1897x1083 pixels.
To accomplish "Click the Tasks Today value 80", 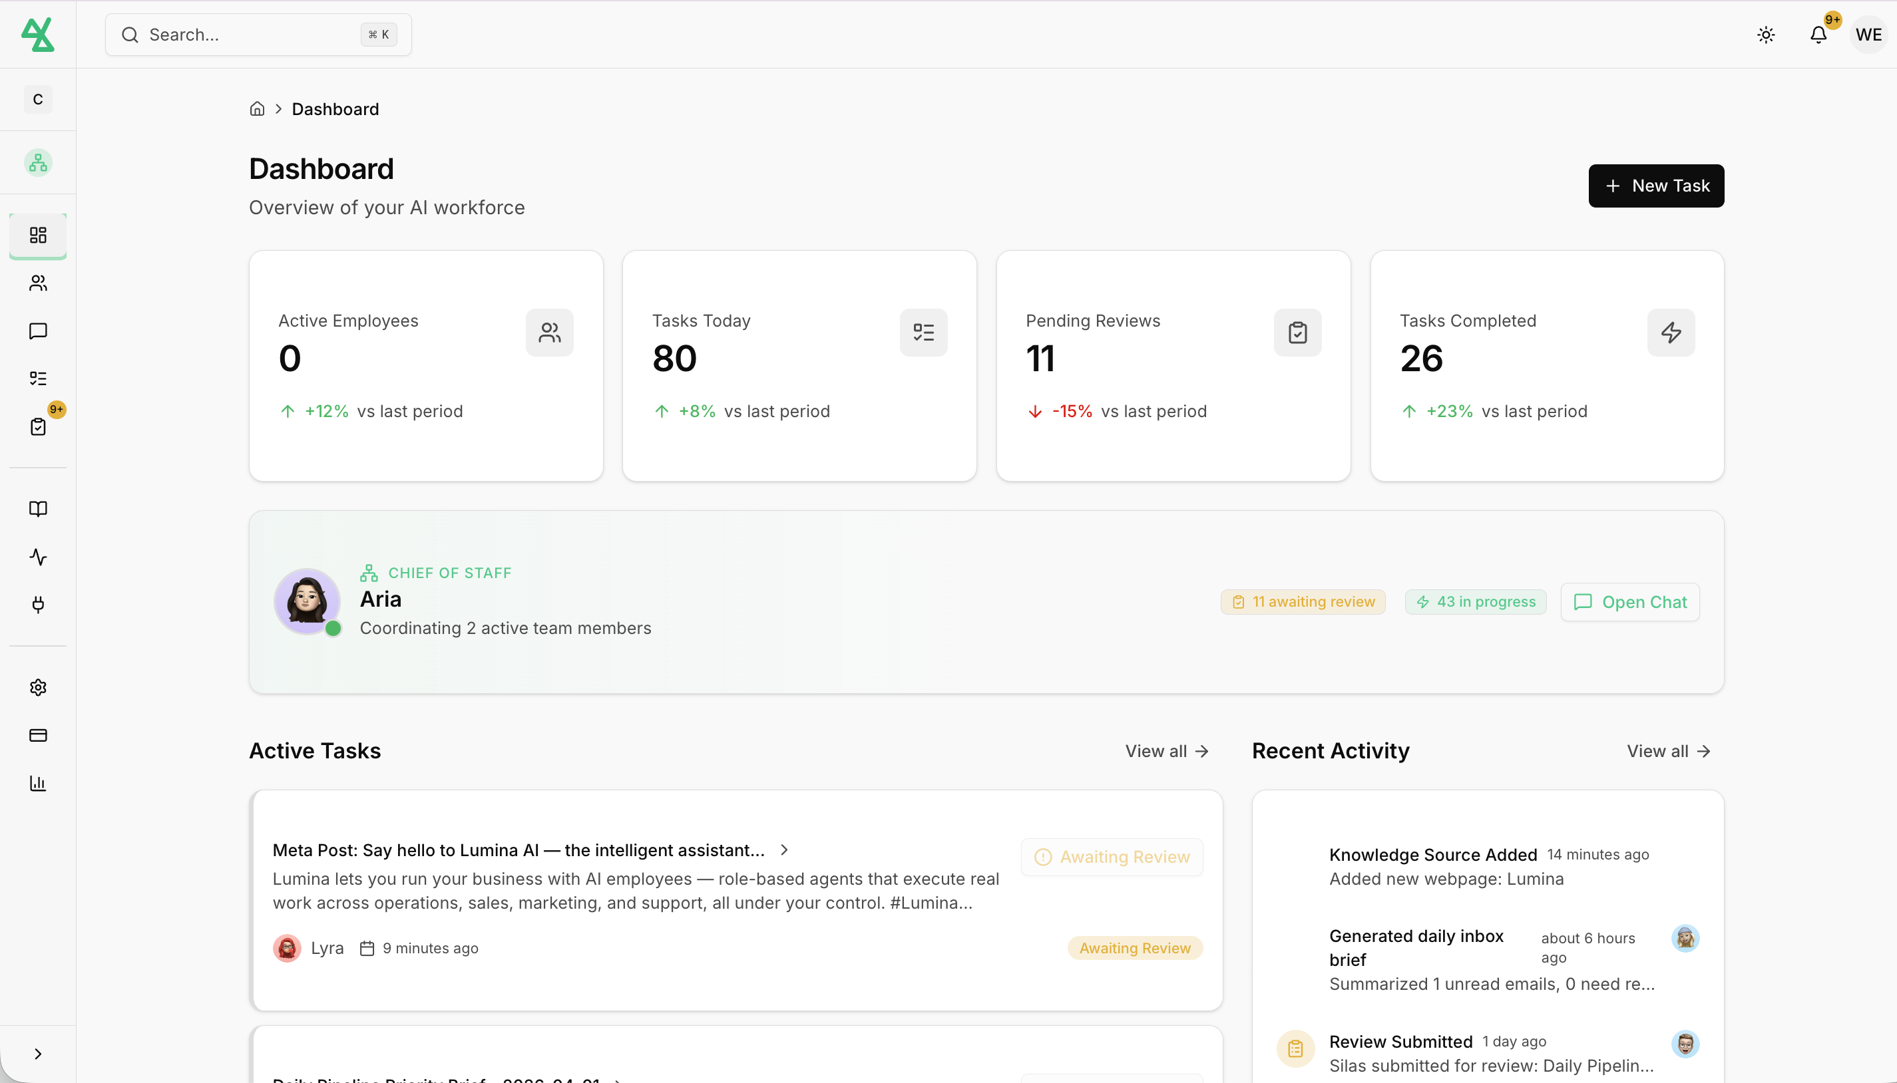I will coord(674,359).
